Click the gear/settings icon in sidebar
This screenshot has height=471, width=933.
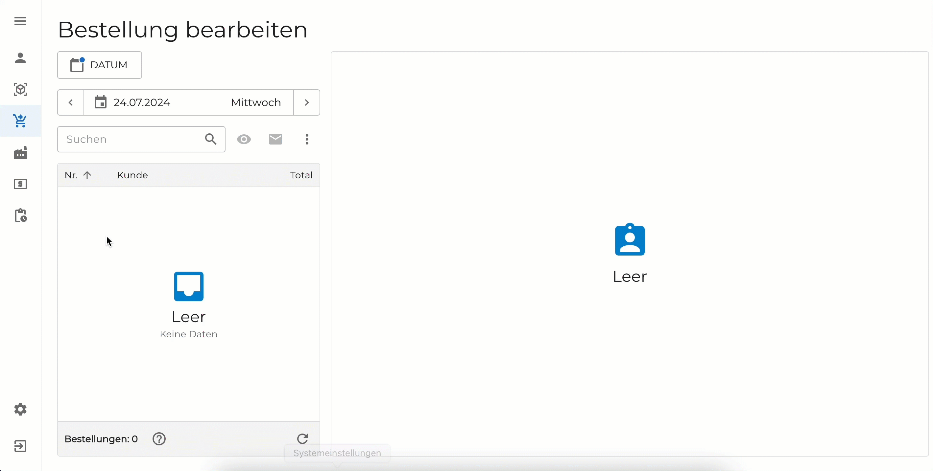pyautogui.click(x=20, y=409)
